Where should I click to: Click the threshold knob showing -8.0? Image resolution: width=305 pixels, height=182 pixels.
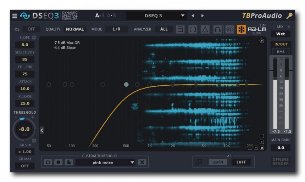(x=24, y=129)
